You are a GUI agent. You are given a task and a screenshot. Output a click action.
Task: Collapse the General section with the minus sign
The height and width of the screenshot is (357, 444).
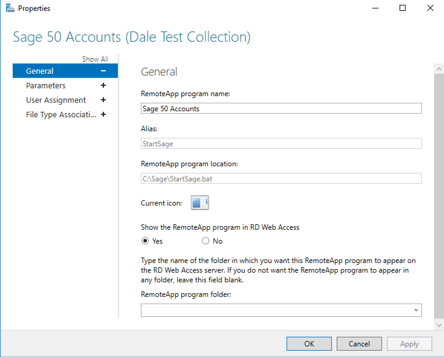pyautogui.click(x=103, y=71)
